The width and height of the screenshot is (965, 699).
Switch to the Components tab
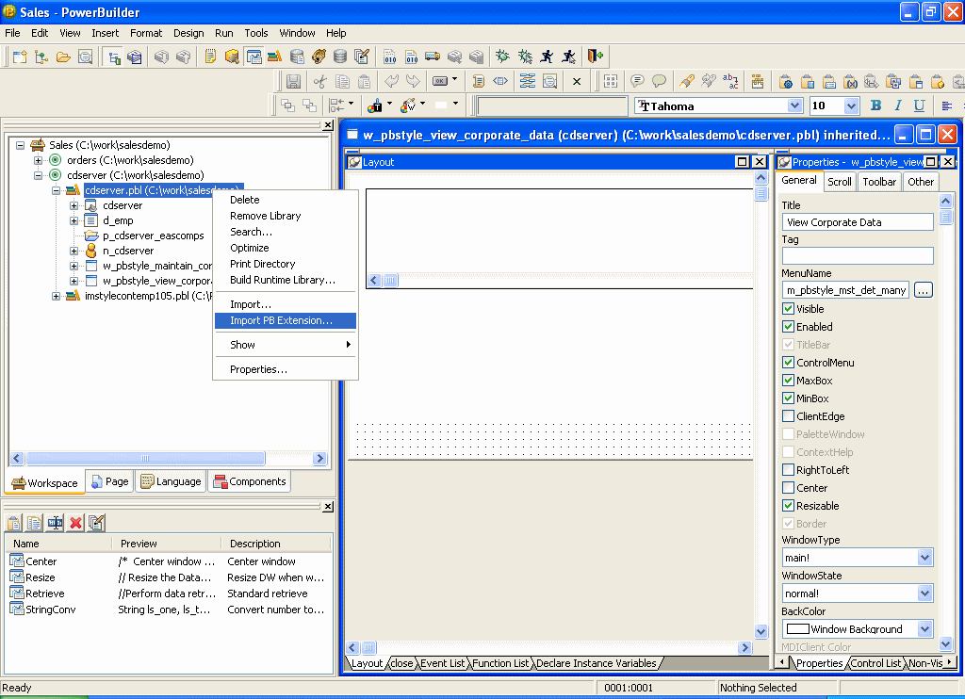[249, 481]
